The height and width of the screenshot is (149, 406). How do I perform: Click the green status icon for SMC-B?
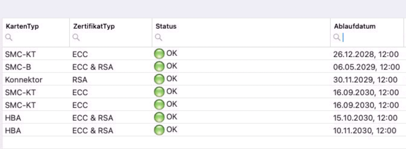tap(159, 66)
